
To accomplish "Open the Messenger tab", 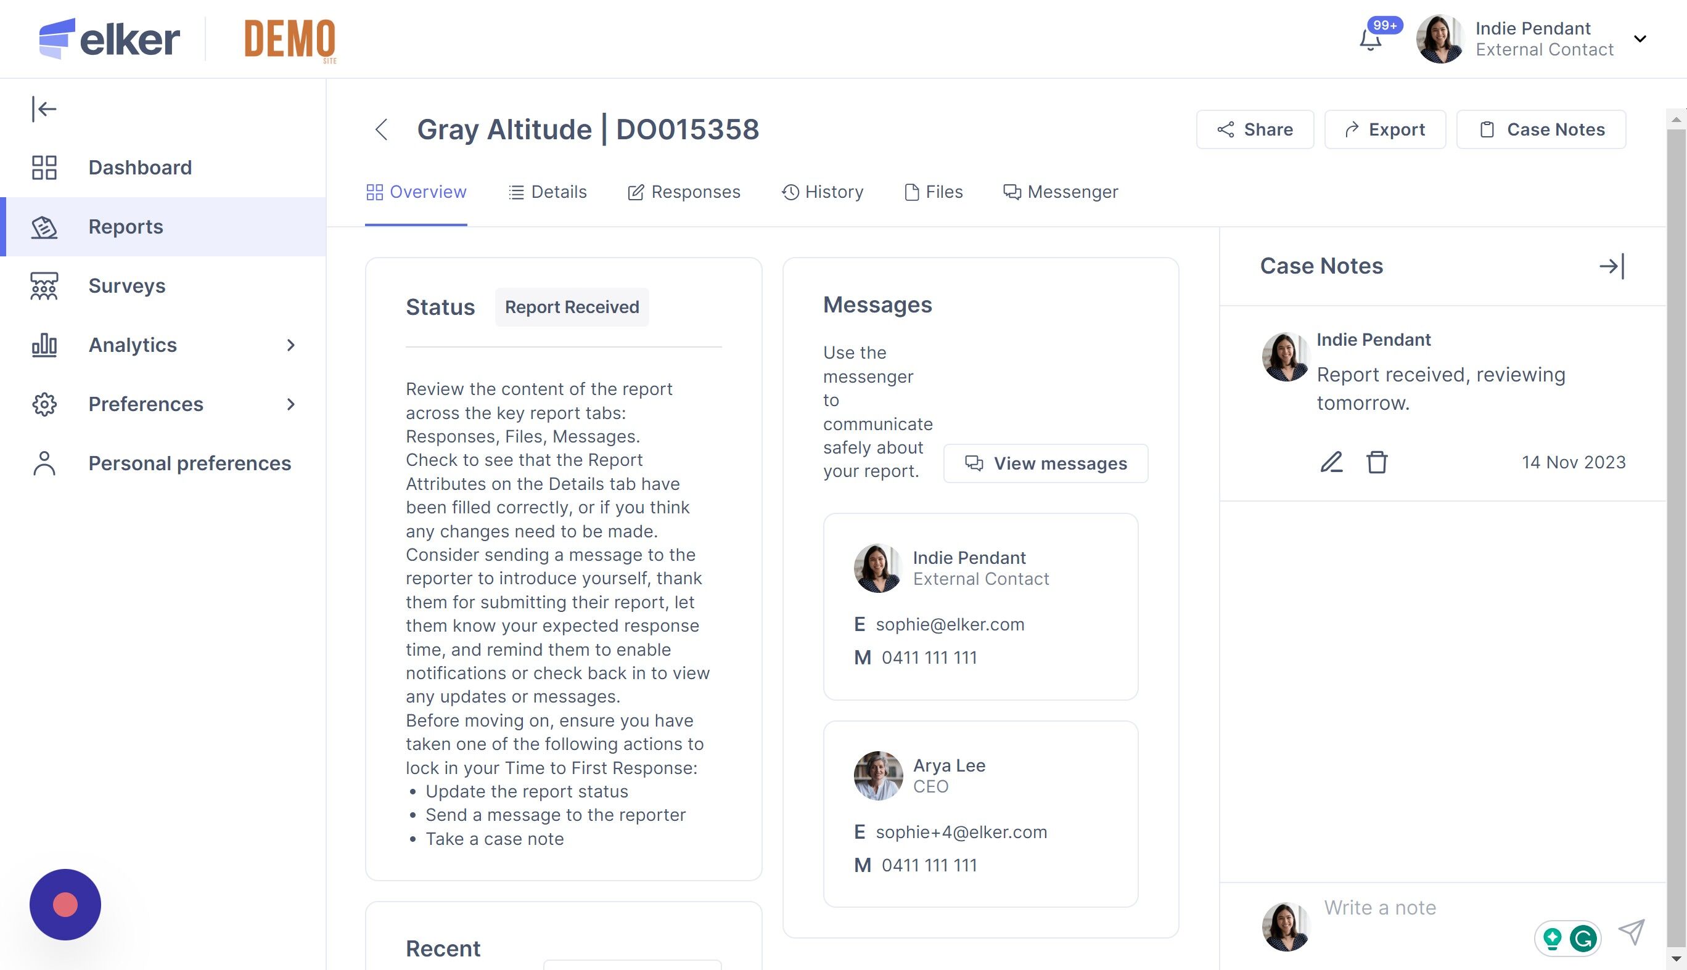I will click(x=1061, y=192).
